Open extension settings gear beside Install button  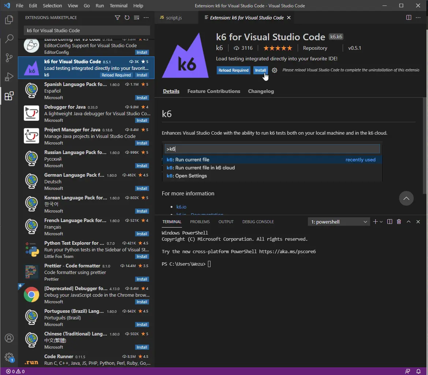coord(275,70)
